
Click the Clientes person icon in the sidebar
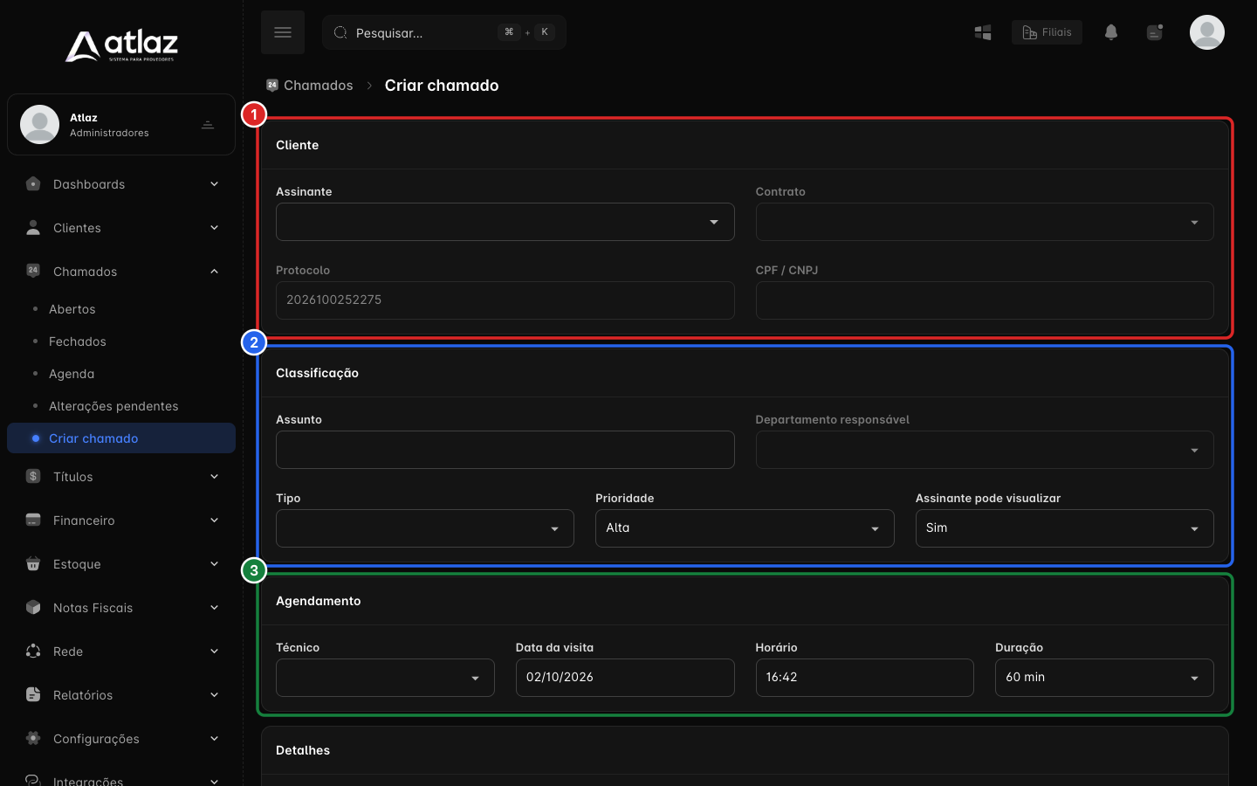pos(33,228)
